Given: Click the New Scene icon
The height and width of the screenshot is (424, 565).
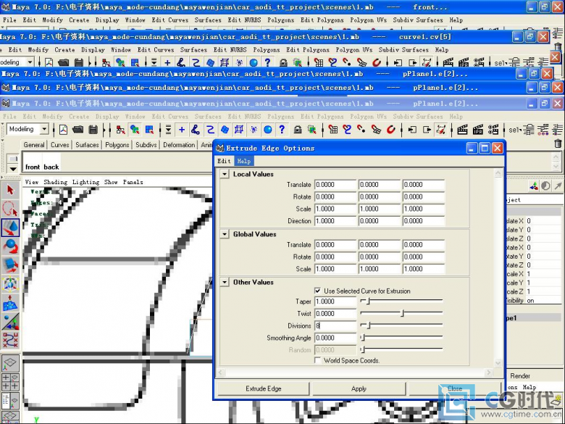Looking at the screenshot, I should pos(64,130).
